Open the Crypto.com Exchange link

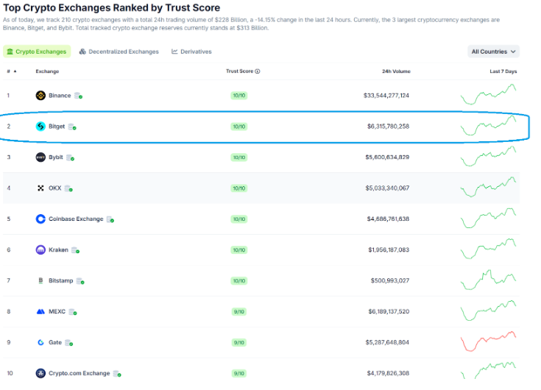tap(79, 374)
